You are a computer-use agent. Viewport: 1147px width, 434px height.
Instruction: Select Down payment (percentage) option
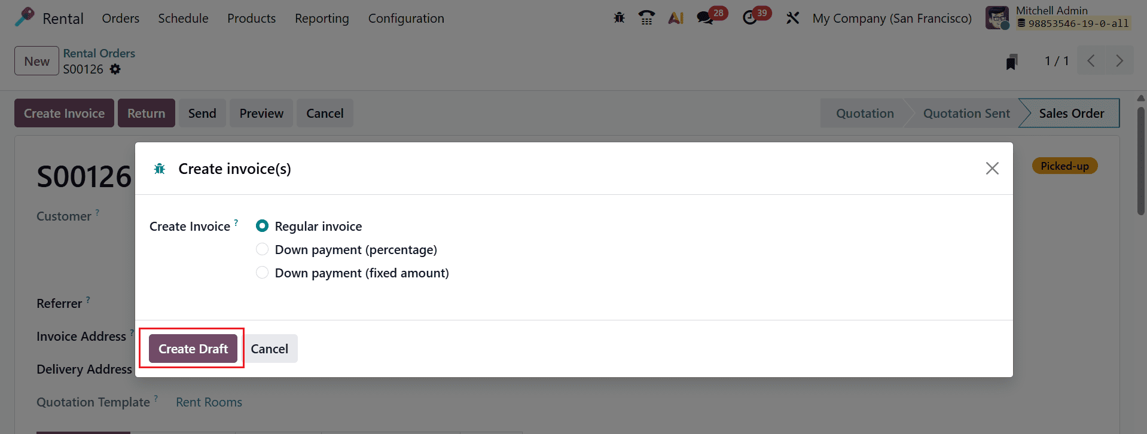tap(262, 249)
